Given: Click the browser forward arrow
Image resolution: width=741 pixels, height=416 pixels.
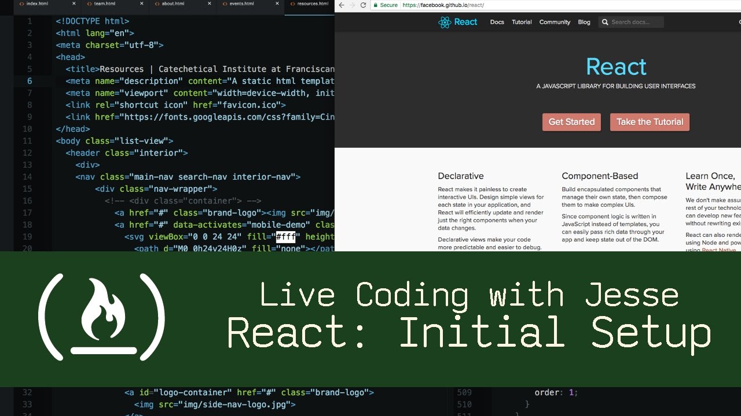Looking at the screenshot, I should point(352,5).
